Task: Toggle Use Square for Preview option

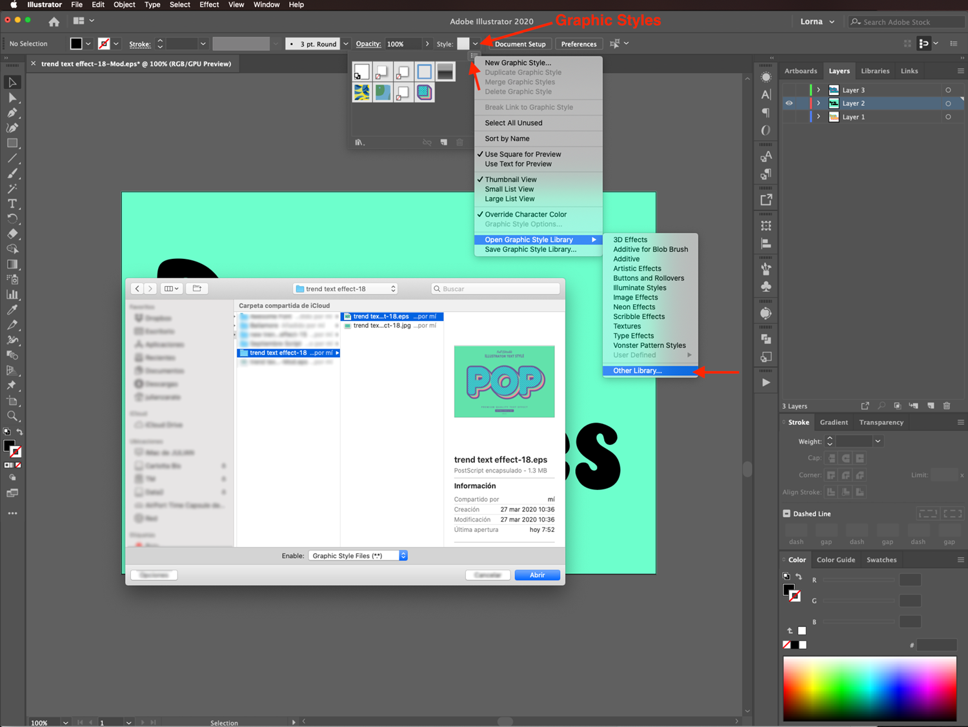Action: pos(523,154)
